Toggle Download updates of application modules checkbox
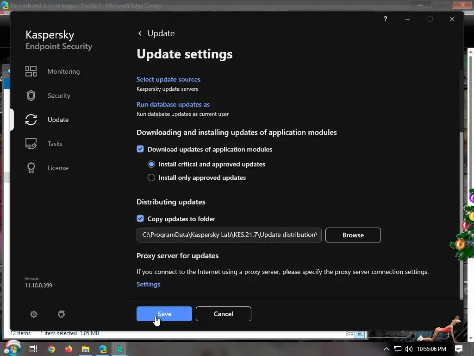The width and height of the screenshot is (474, 356). tap(140, 149)
